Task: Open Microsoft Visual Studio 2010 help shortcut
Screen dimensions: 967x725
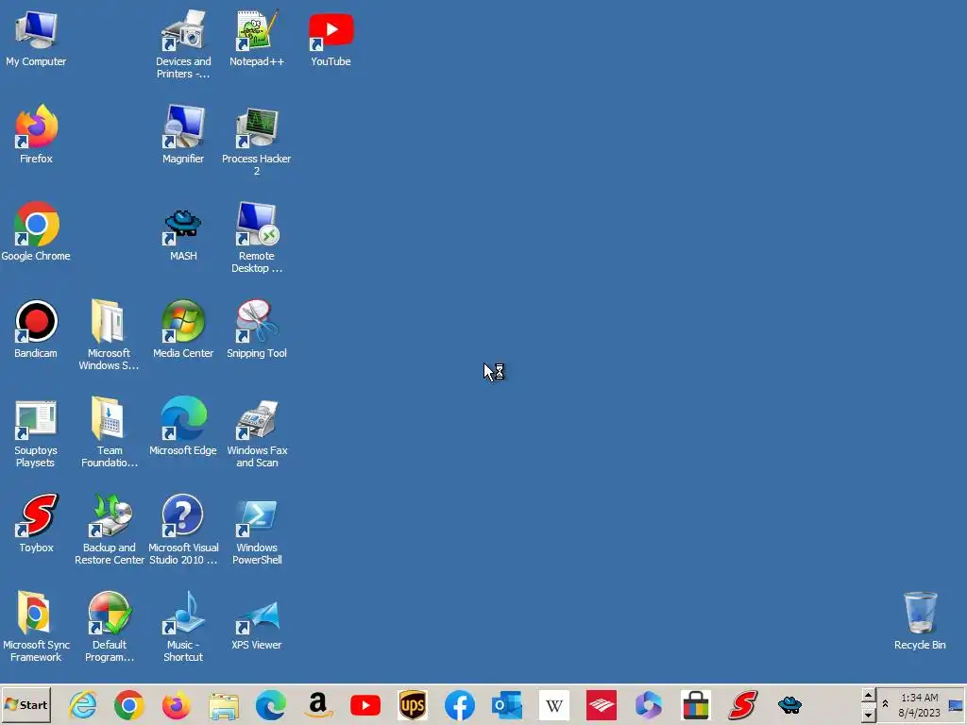Action: [183, 531]
